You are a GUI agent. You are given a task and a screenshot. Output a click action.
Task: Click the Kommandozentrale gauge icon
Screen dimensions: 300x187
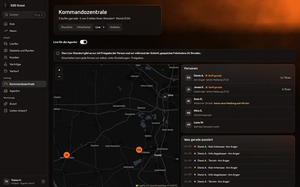[6, 84]
